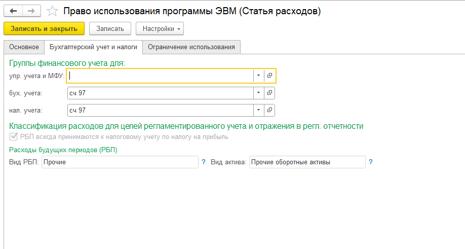Expand the упр. учета и МФУ dropdown

(x=258, y=76)
